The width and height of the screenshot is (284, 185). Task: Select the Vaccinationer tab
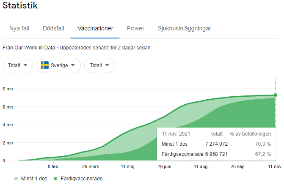pos(95,29)
